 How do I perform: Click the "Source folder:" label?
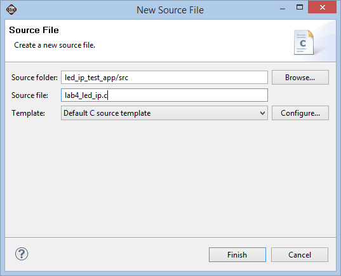coord(34,78)
